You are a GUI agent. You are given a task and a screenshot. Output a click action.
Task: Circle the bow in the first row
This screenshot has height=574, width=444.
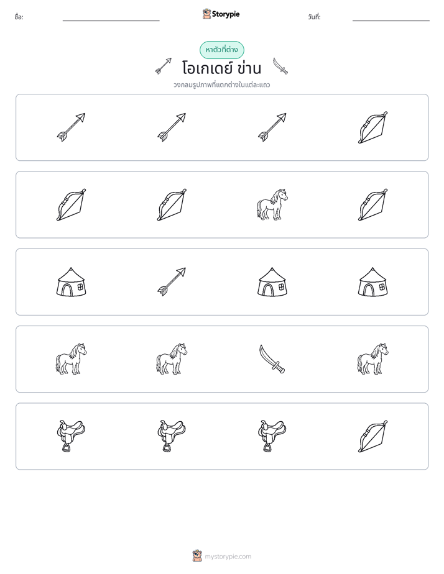coord(372,127)
